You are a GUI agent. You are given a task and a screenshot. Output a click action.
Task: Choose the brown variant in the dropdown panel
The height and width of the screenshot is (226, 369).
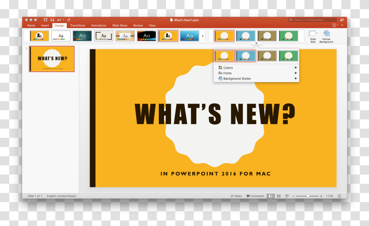[267, 56]
